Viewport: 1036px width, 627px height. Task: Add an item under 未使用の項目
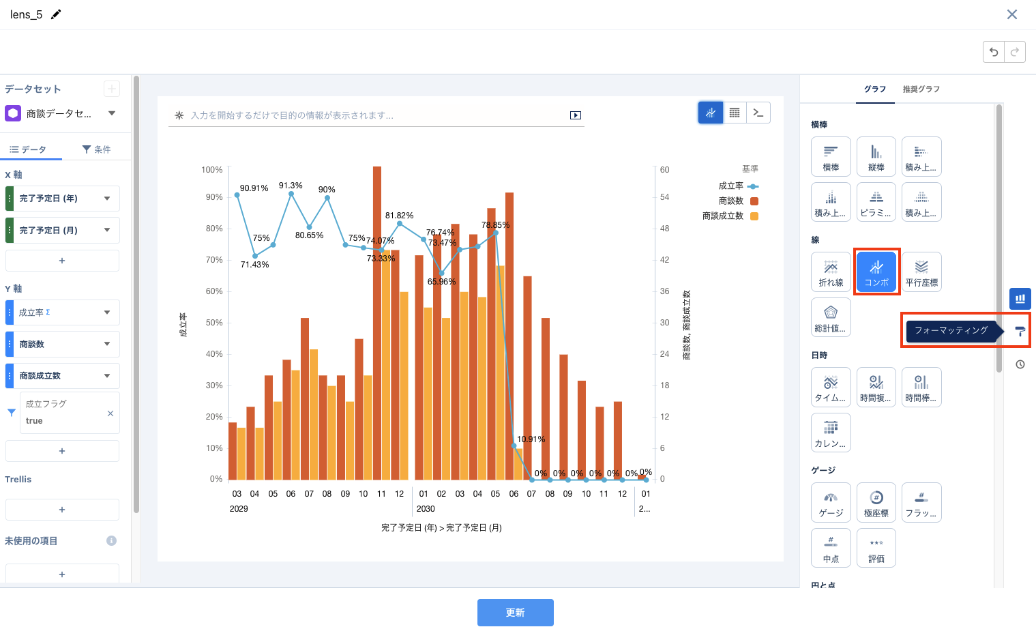[x=62, y=574]
